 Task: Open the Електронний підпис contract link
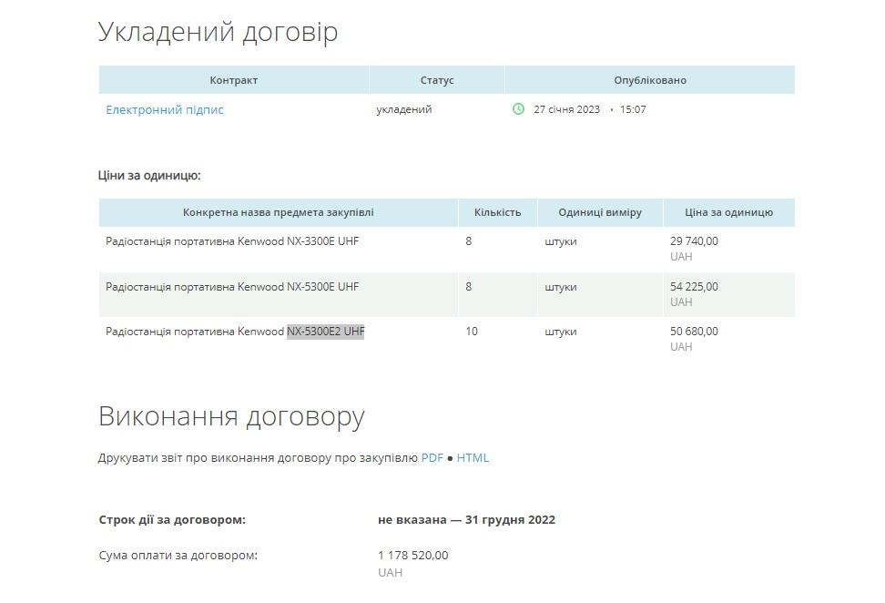[164, 109]
